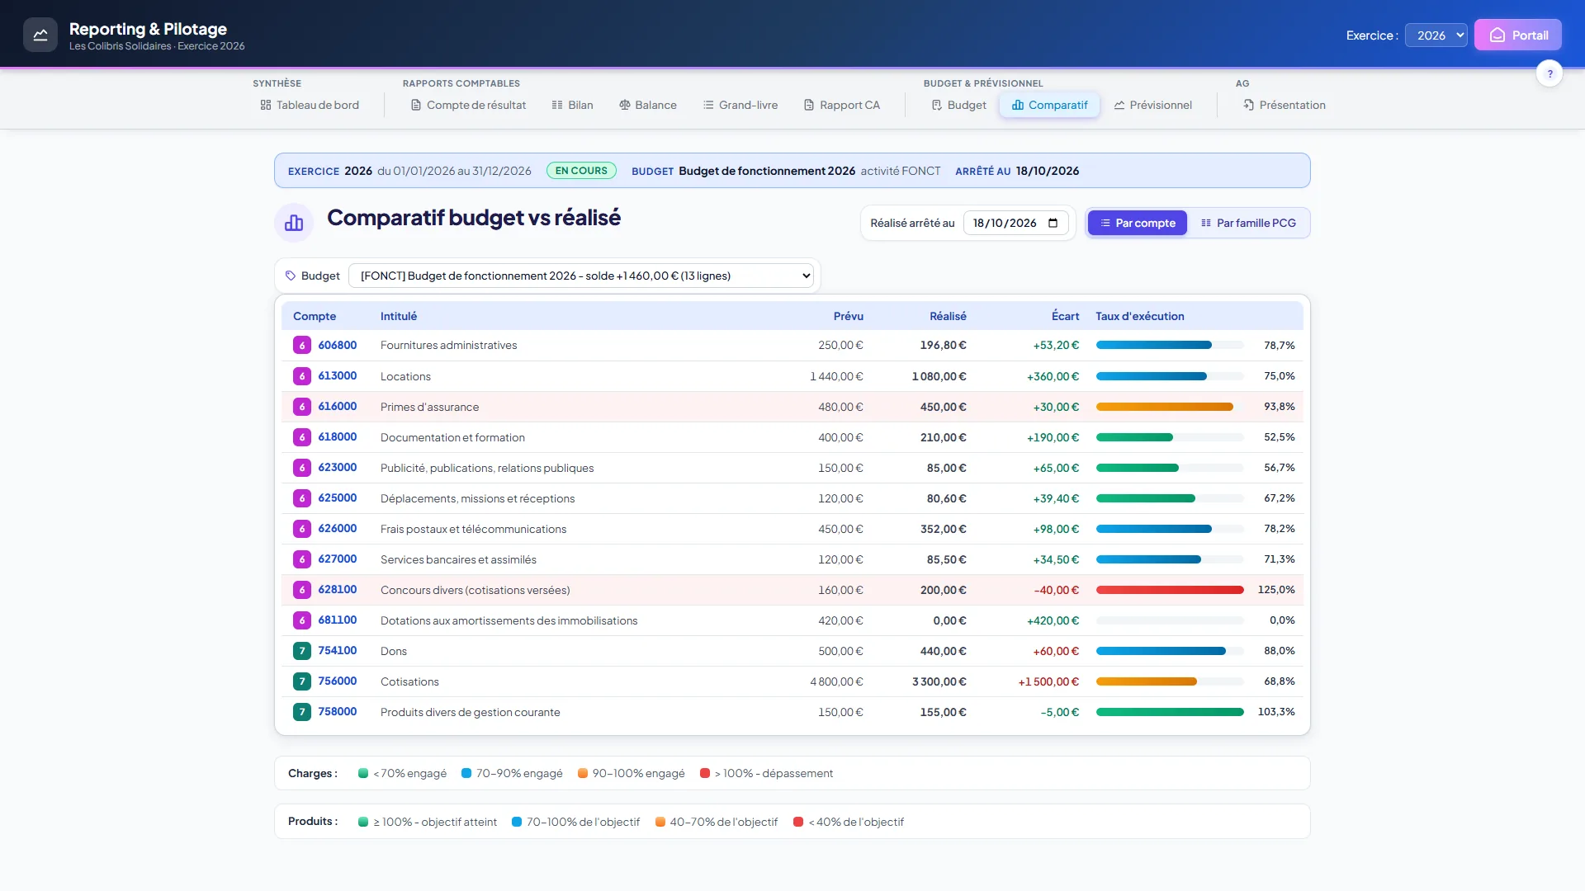Open the Réalisé arrêté au date picker
This screenshot has width=1585, height=891.
(x=1015, y=223)
